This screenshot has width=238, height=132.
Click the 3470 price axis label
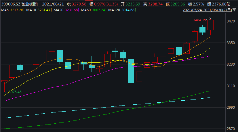(x=231, y=21)
